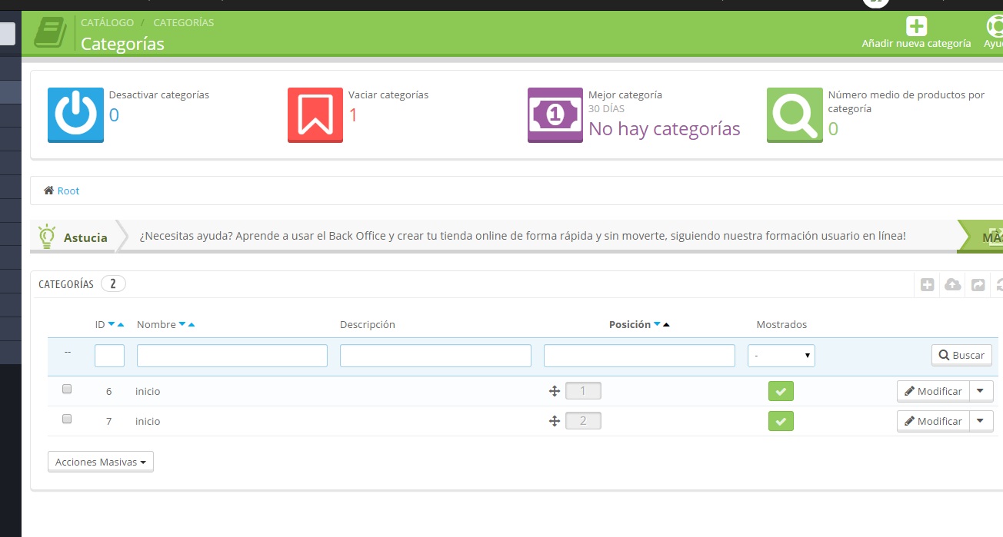The height and width of the screenshot is (537, 1003).
Task: Click Modificar for category ID 6
Action: [933, 391]
